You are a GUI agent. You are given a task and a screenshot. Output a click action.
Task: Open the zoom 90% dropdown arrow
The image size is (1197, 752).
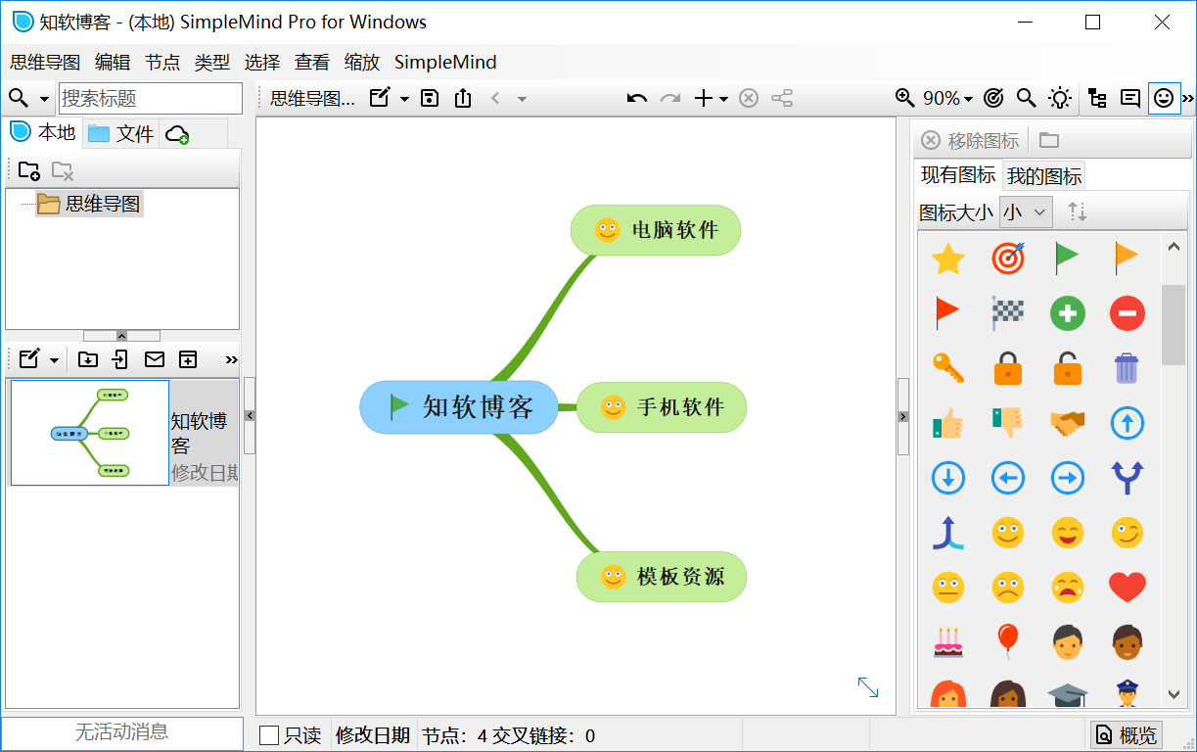tap(968, 99)
